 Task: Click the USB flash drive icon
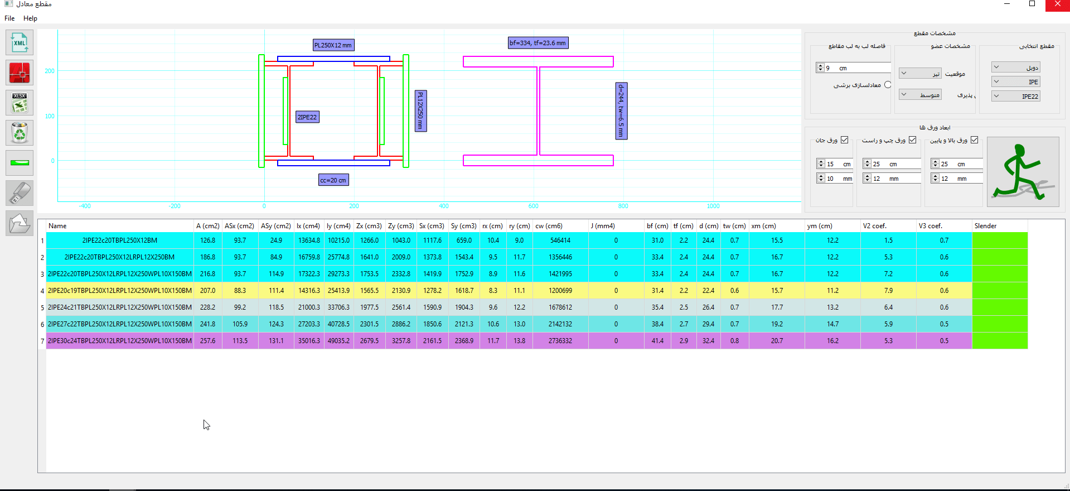click(20, 193)
